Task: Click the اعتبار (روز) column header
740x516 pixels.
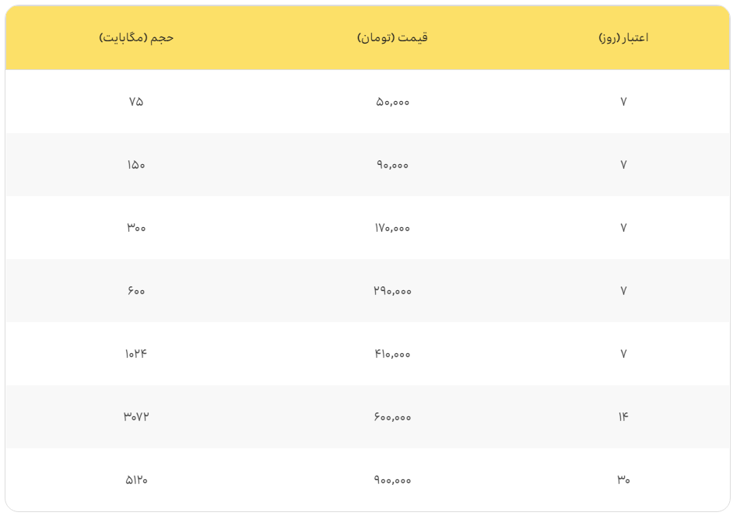Action: pyautogui.click(x=623, y=37)
